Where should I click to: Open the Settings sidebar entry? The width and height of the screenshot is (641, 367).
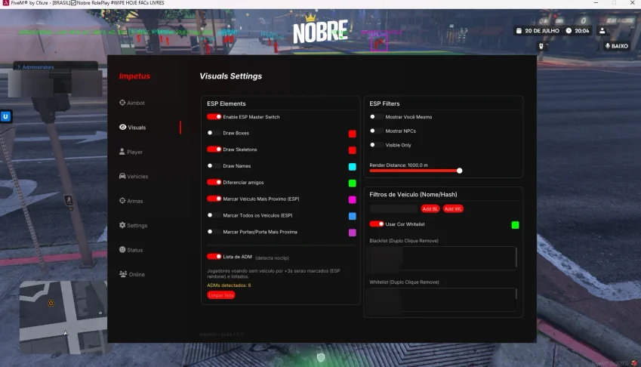[133, 225]
